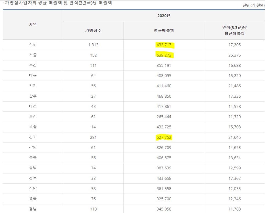Click 울산 region label

[33, 116]
